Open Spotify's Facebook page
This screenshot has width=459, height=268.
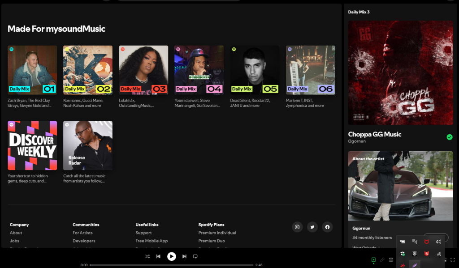(x=327, y=227)
